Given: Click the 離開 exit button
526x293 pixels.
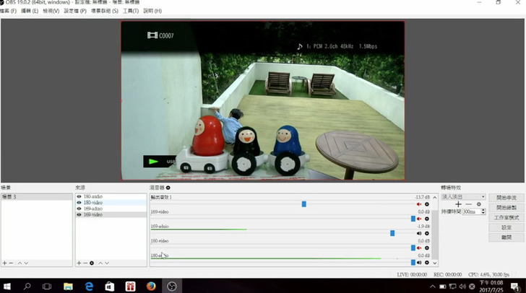Looking at the screenshot, I should click(506, 237).
